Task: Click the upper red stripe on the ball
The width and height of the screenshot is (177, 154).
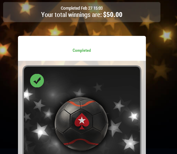Action: point(82,103)
